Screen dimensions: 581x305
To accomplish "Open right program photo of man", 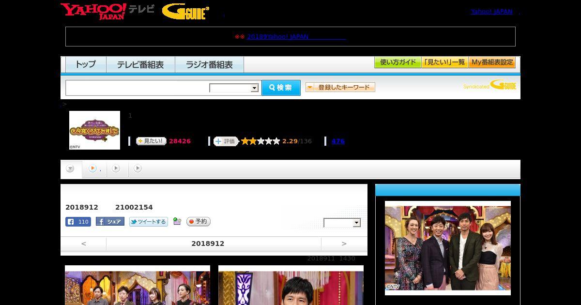I will click(291, 285).
